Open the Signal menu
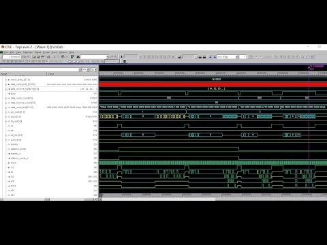This screenshot has height=245, width=327. coord(37,52)
